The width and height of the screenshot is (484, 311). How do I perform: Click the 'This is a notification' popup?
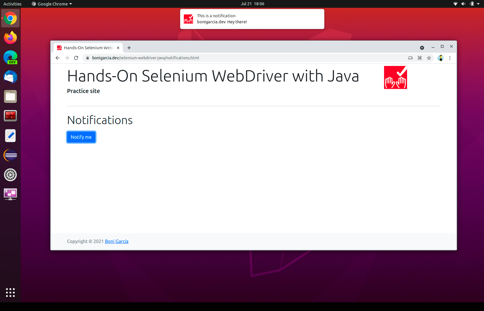pyautogui.click(x=252, y=19)
